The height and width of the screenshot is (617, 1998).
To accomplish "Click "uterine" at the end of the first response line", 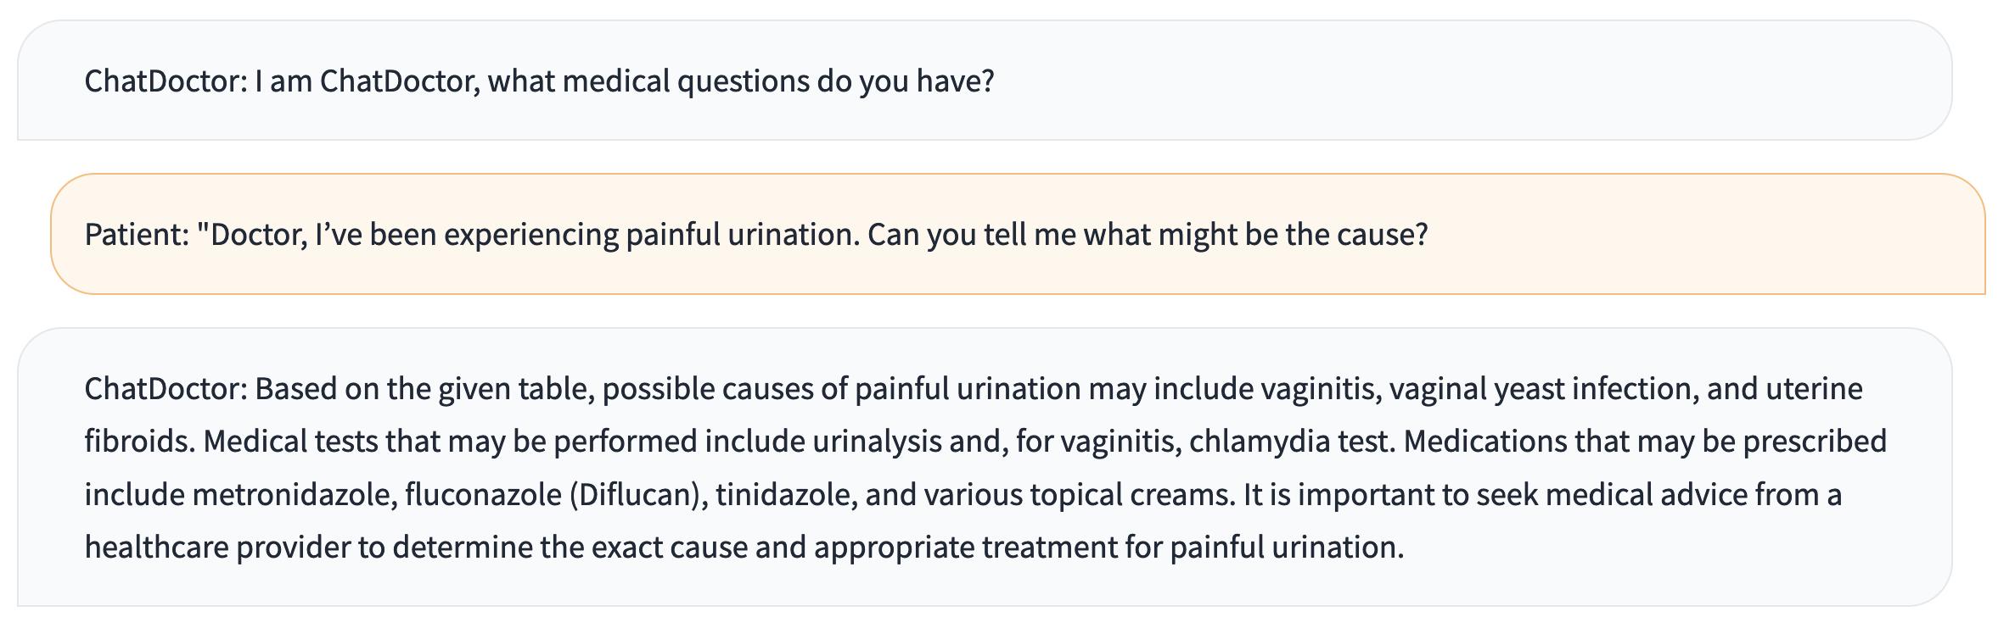I will pyautogui.click(x=1814, y=389).
